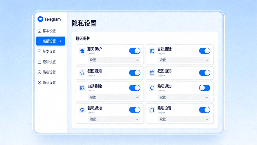Select the circle icon next to 隐私通知
Viewport: 257px width, 145px height.
[x=152, y=88]
